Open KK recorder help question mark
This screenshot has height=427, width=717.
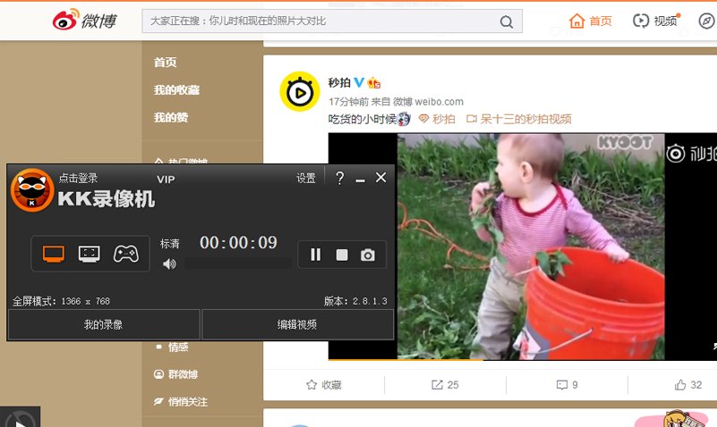(340, 178)
